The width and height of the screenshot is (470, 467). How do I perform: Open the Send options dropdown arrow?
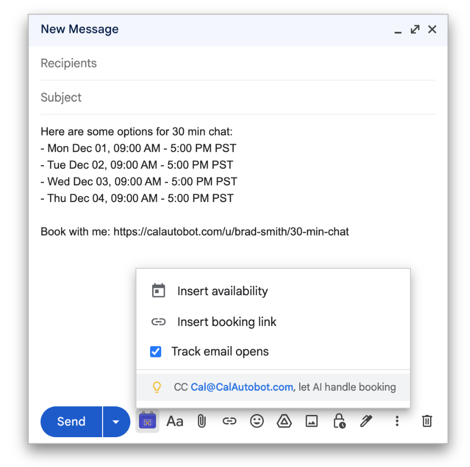pyautogui.click(x=115, y=421)
